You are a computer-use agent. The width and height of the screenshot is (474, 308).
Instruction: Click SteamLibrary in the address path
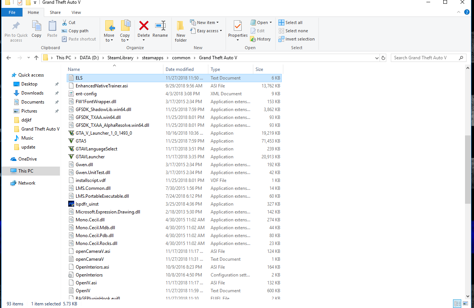click(120, 58)
